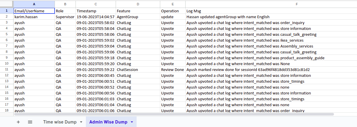
Task: Select the Admin Wise Dump sheet tab
Action: (108, 122)
